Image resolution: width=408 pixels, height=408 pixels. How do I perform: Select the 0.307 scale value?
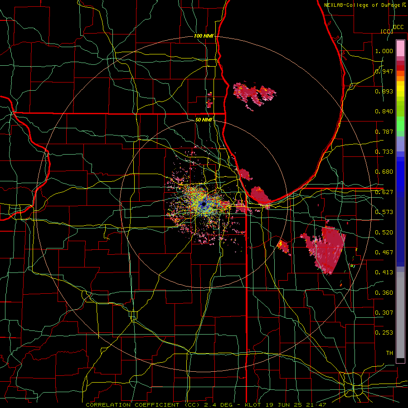[384, 313]
